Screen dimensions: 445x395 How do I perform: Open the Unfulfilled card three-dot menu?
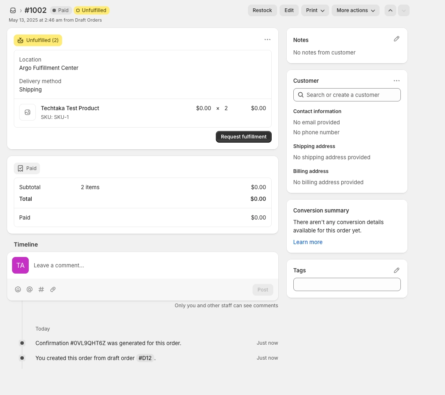pyautogui.click(x=267, y=39)
